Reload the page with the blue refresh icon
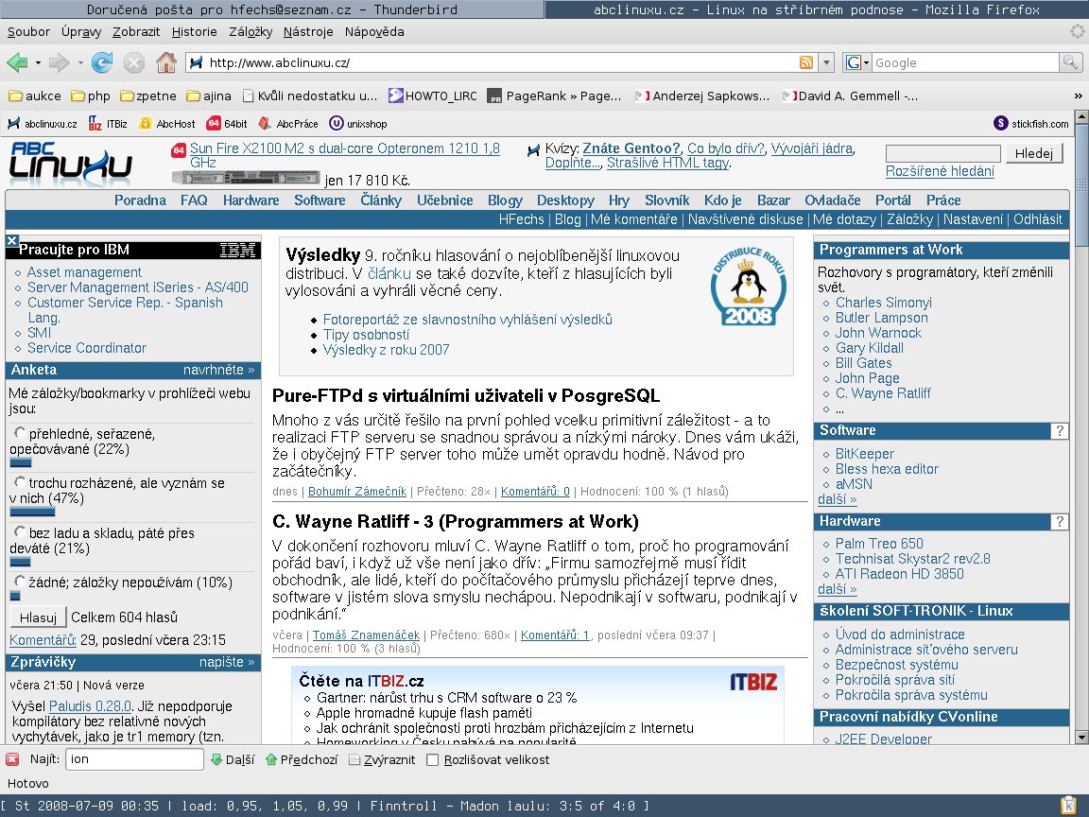This screenshot has width=1089, height=817. click(x=102, y=62)
